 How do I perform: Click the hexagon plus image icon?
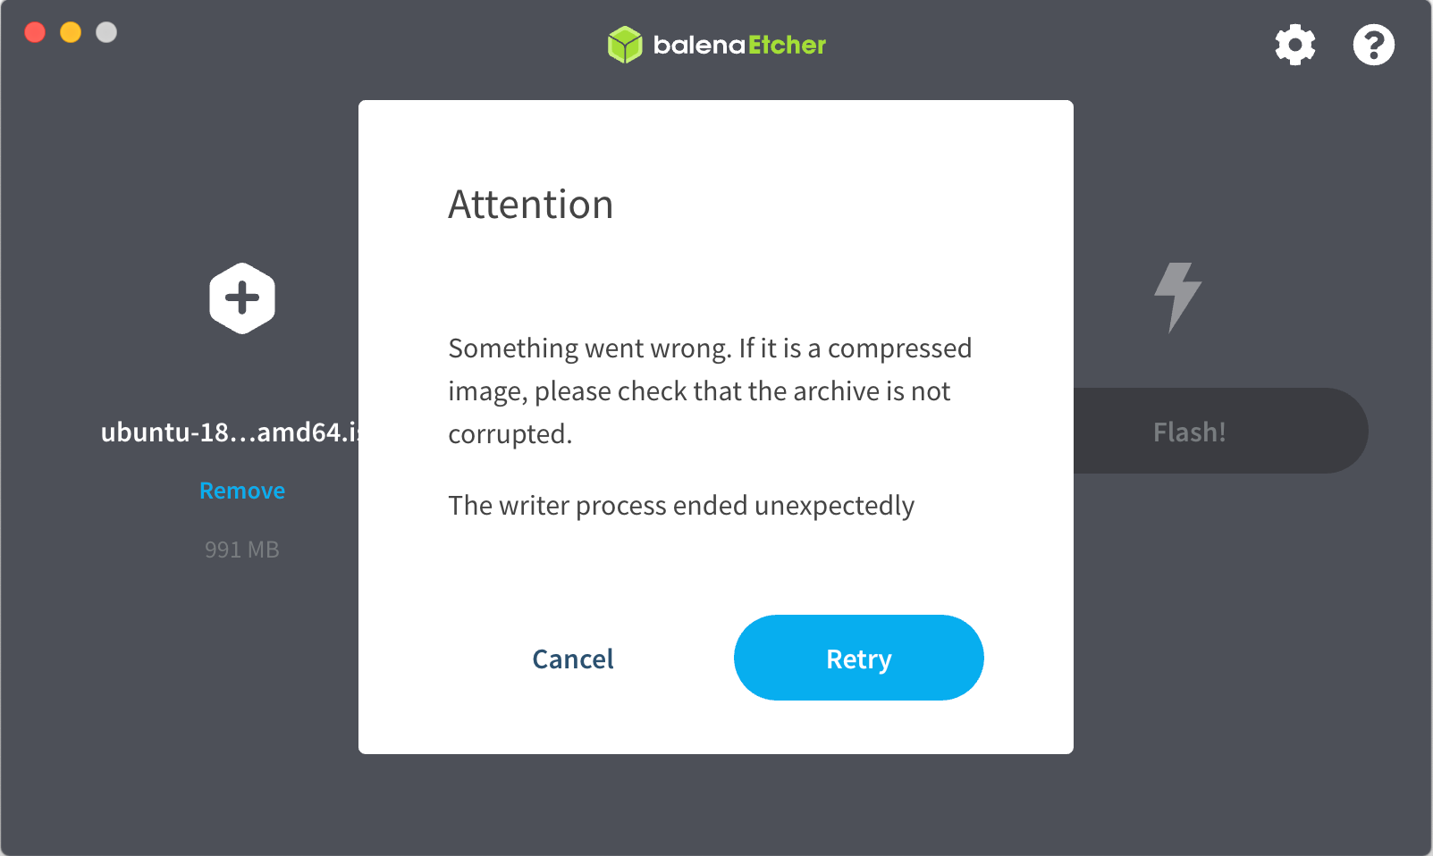click(242, 298)
